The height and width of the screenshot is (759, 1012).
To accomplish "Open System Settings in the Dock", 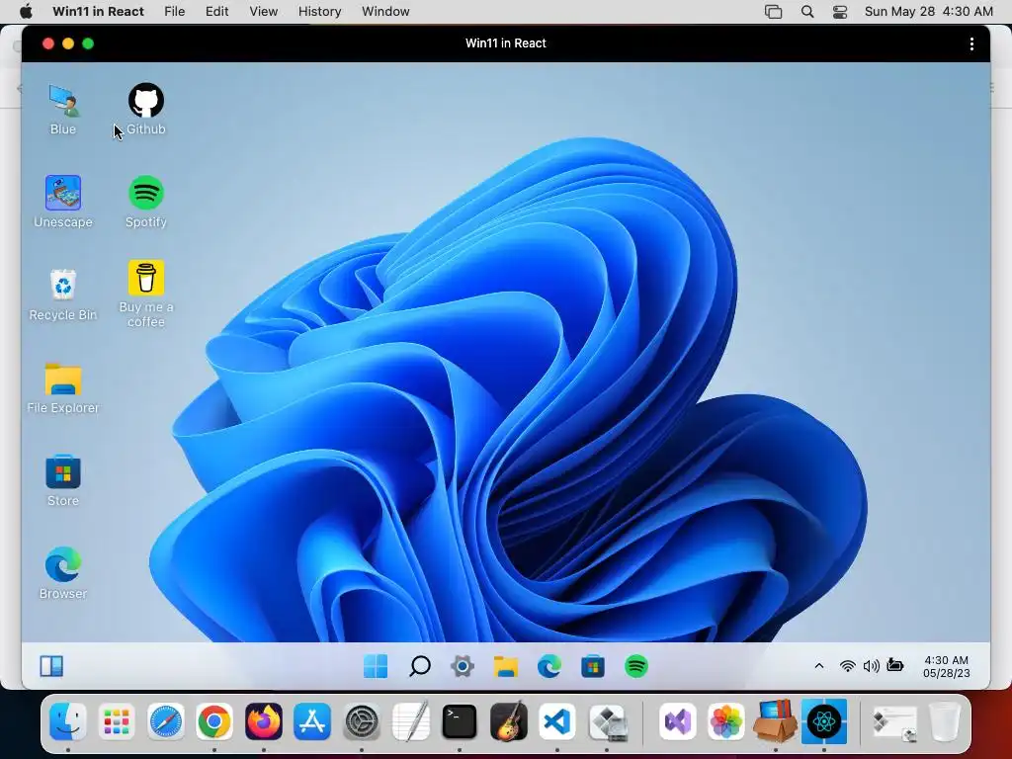I will click(x=362, y=720).
